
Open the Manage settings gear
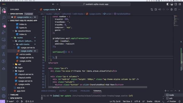click(4, 96)
